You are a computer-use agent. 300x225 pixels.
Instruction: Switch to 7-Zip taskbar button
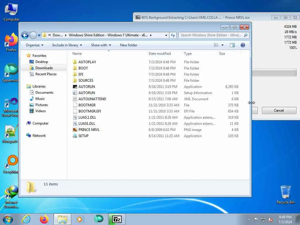117,219
